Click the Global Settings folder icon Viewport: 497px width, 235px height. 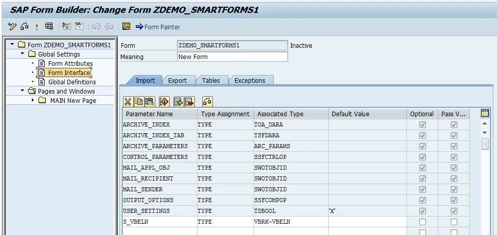click(32, 54)
